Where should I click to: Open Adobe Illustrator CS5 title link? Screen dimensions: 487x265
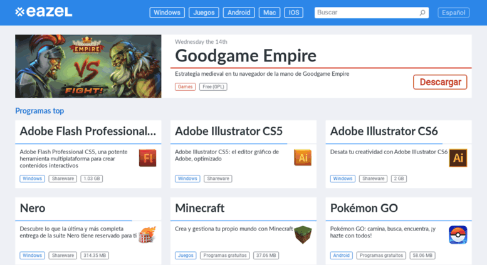[229, 132]
